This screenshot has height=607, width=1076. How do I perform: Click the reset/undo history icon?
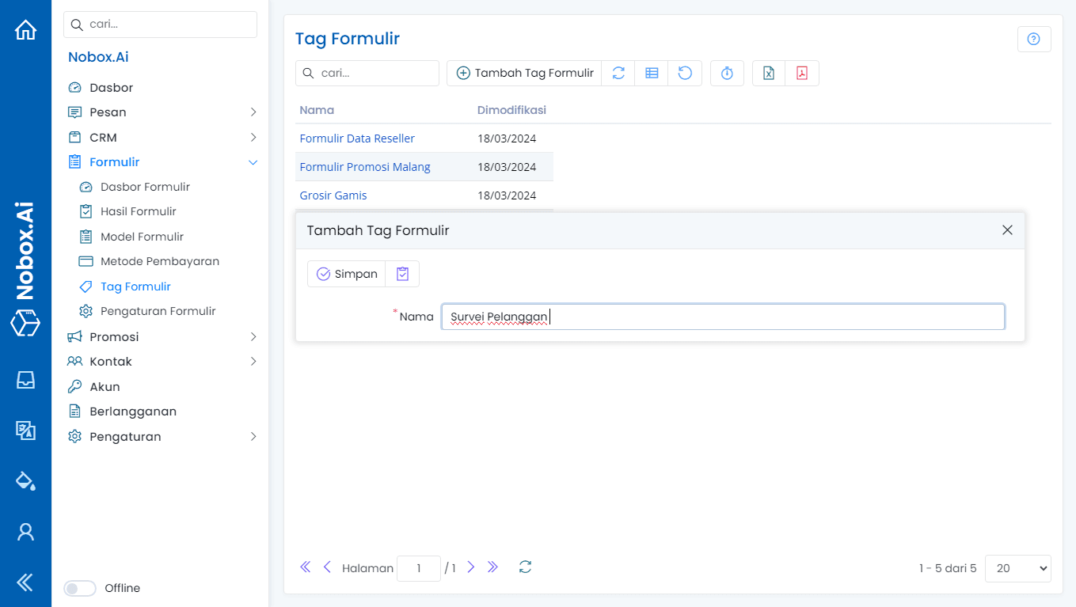point(684,72)
